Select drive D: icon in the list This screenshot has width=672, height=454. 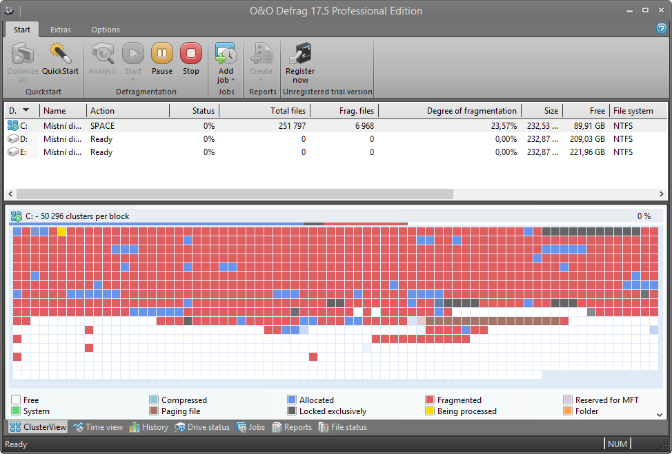click(13, 138)
